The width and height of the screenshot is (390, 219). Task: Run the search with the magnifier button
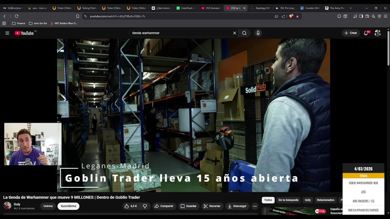(244, 33)
